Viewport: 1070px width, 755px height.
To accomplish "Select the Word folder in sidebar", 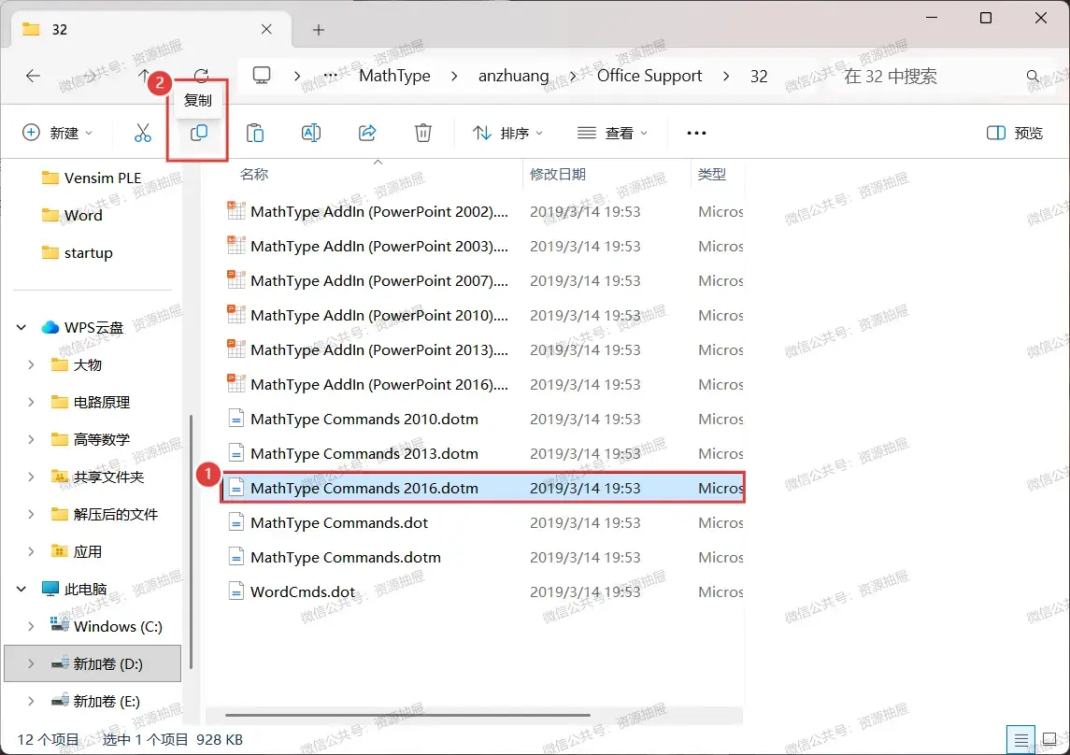I will 72,216.
